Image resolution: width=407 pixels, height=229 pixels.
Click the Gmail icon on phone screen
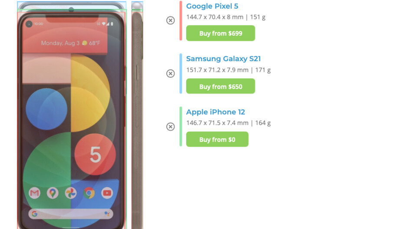[x=35, y=193]
